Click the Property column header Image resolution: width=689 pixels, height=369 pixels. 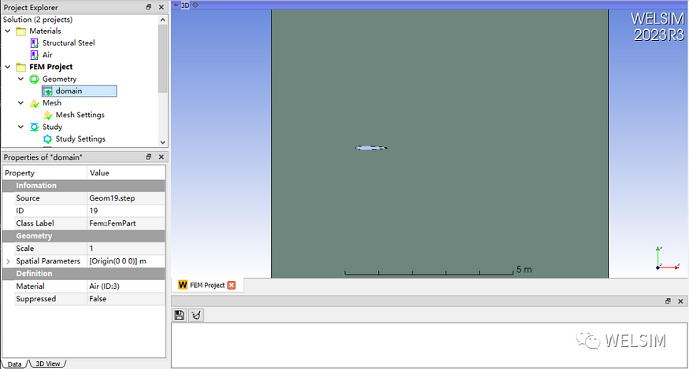click(45, 173)
